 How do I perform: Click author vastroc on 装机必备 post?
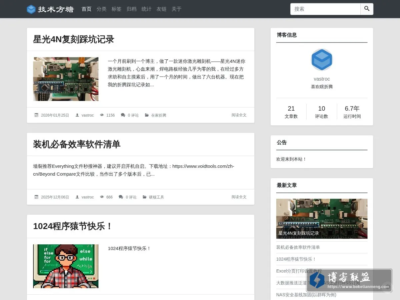point(88,197)
